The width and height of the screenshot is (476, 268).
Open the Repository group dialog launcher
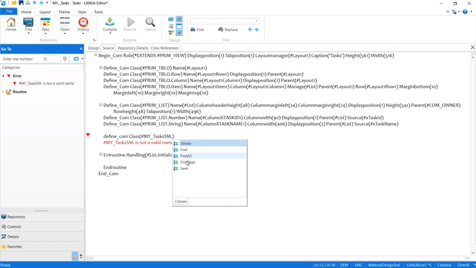(x=94, y=40)
